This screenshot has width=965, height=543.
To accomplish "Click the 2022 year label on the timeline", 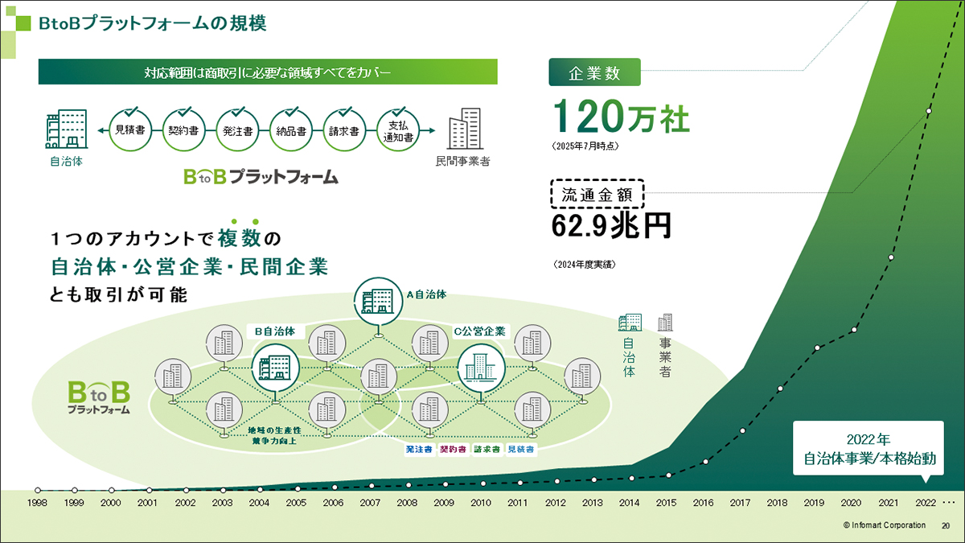I will point(926,503).
